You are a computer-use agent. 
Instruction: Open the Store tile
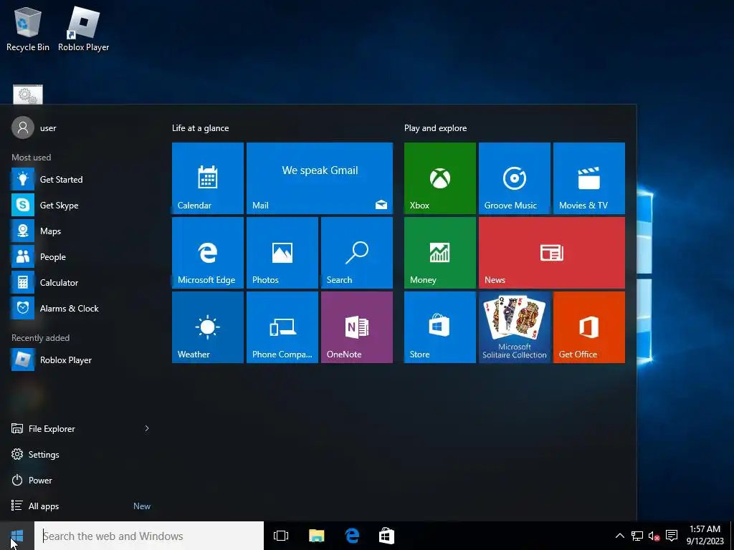(439, 327)
